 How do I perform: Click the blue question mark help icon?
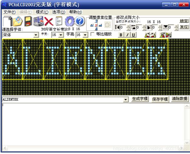click(80, 22)
